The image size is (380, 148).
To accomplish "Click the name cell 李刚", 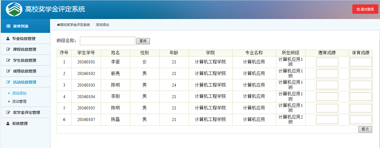I will coord(115,96).
